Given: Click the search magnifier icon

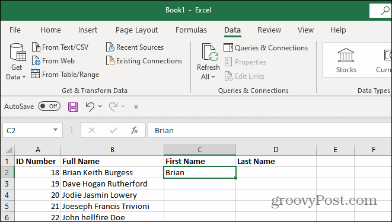Looking at the screenshot, I should [x=385, y=11].
